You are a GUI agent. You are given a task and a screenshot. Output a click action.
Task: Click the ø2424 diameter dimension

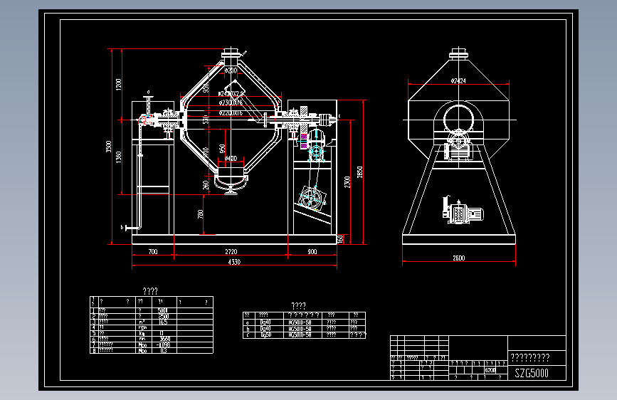click(458, 80)
